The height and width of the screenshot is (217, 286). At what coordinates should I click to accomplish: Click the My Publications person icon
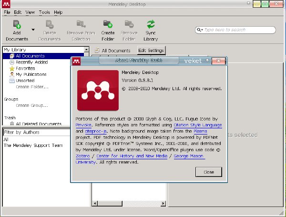tap(12, 74)
